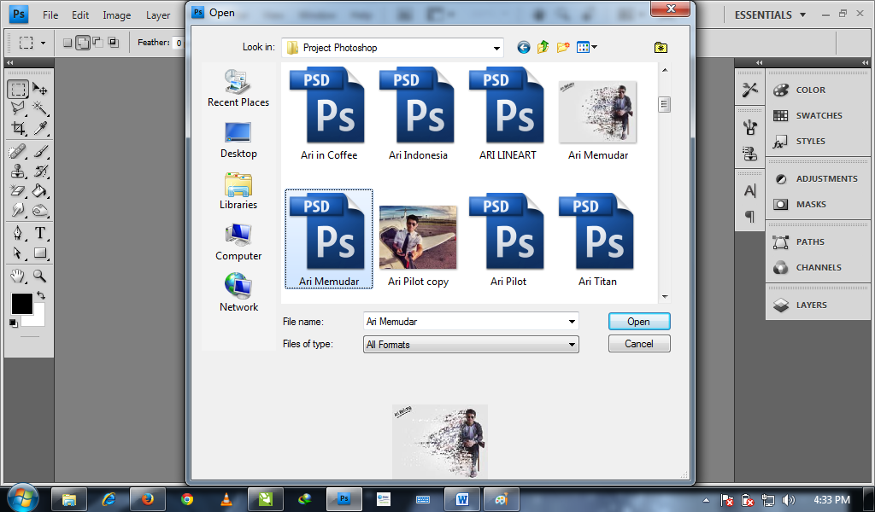Select the Pen tool
This screenshot has height=512, width=875.
(18, 233)
